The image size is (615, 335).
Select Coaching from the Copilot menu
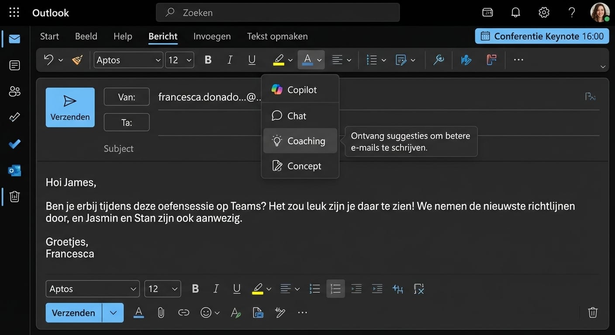[x=300, y=140]
